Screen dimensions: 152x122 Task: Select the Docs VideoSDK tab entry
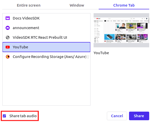tap(46, 18)
